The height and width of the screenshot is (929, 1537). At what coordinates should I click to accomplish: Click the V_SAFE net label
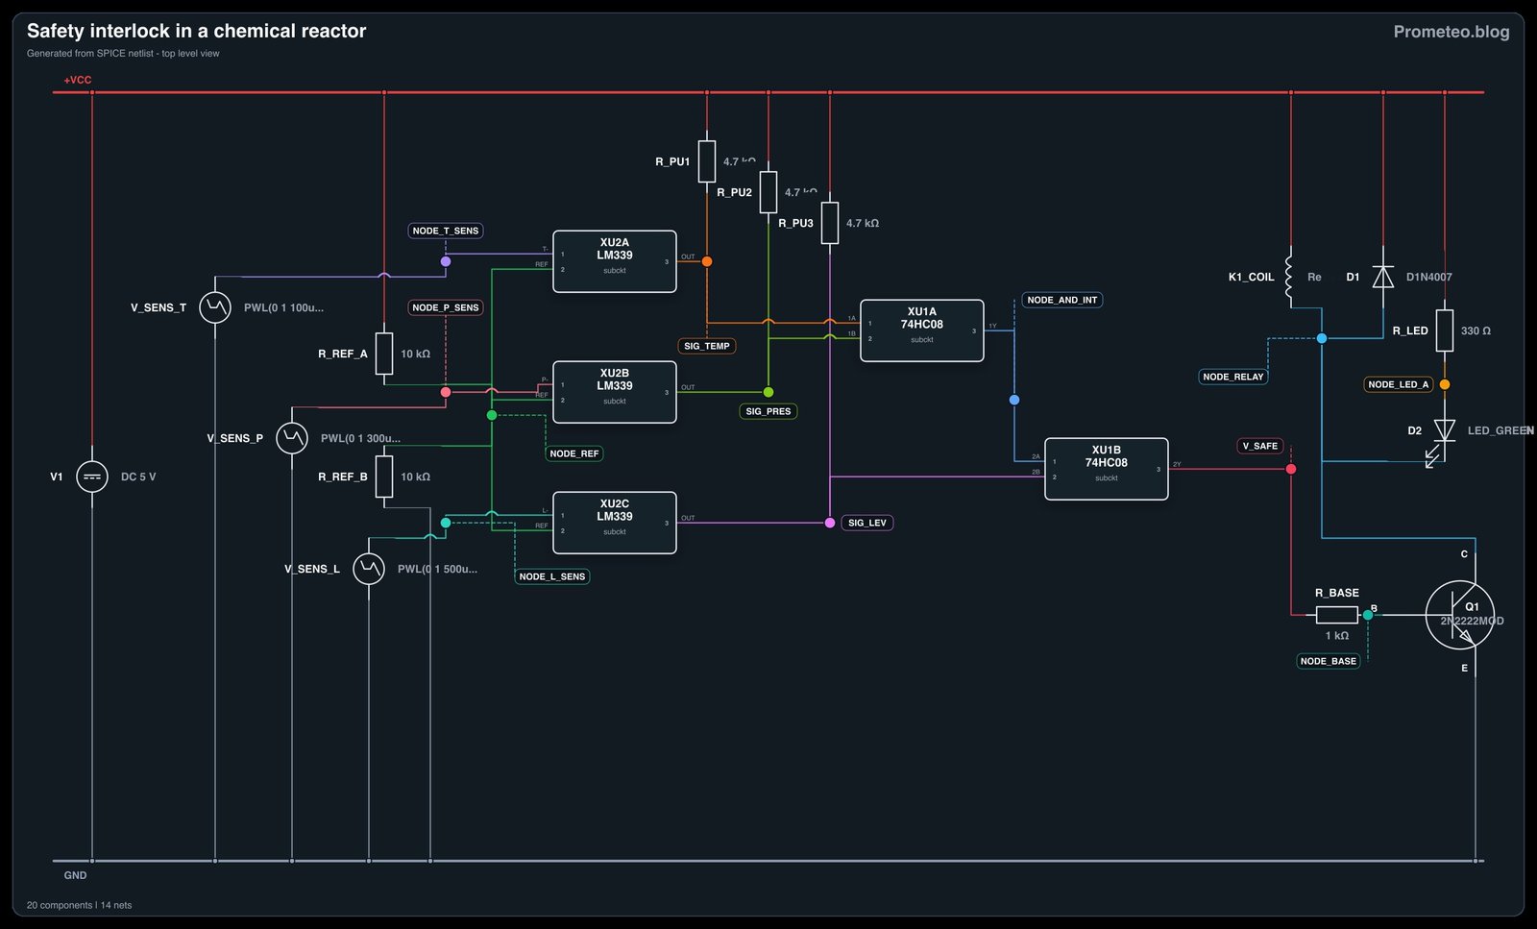click(1260, 446)
